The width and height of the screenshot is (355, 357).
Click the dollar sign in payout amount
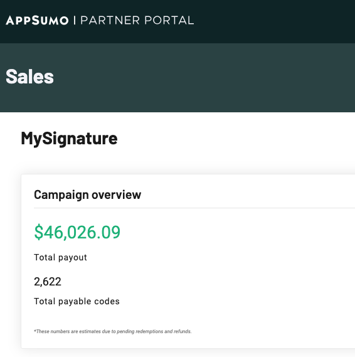click(x=39, y=232)
